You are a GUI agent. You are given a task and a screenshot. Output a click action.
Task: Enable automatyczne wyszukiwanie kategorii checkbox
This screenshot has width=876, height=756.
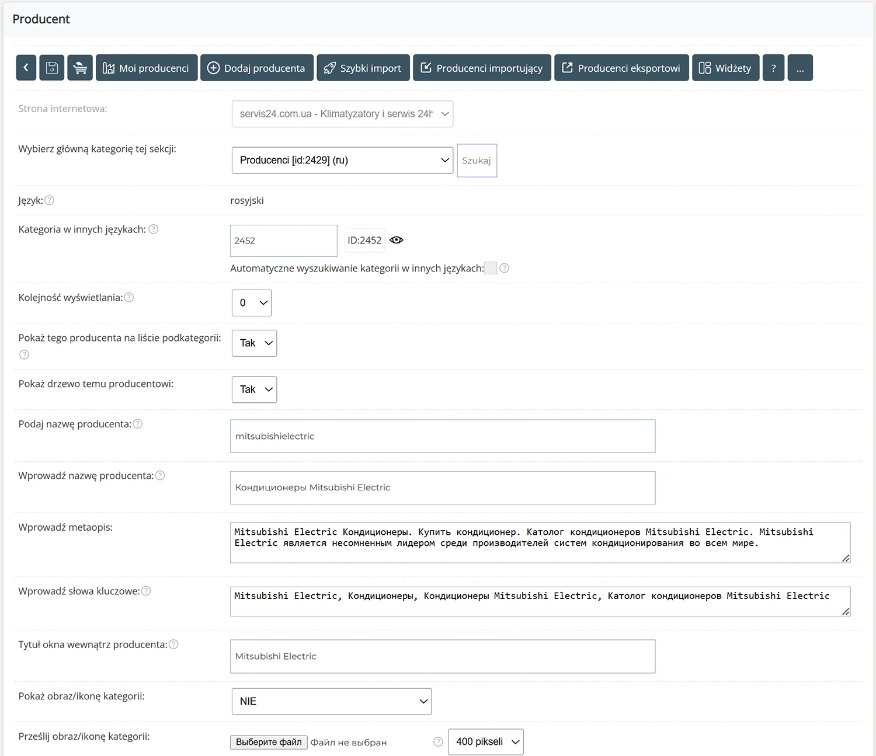click(x=491, y=268)
